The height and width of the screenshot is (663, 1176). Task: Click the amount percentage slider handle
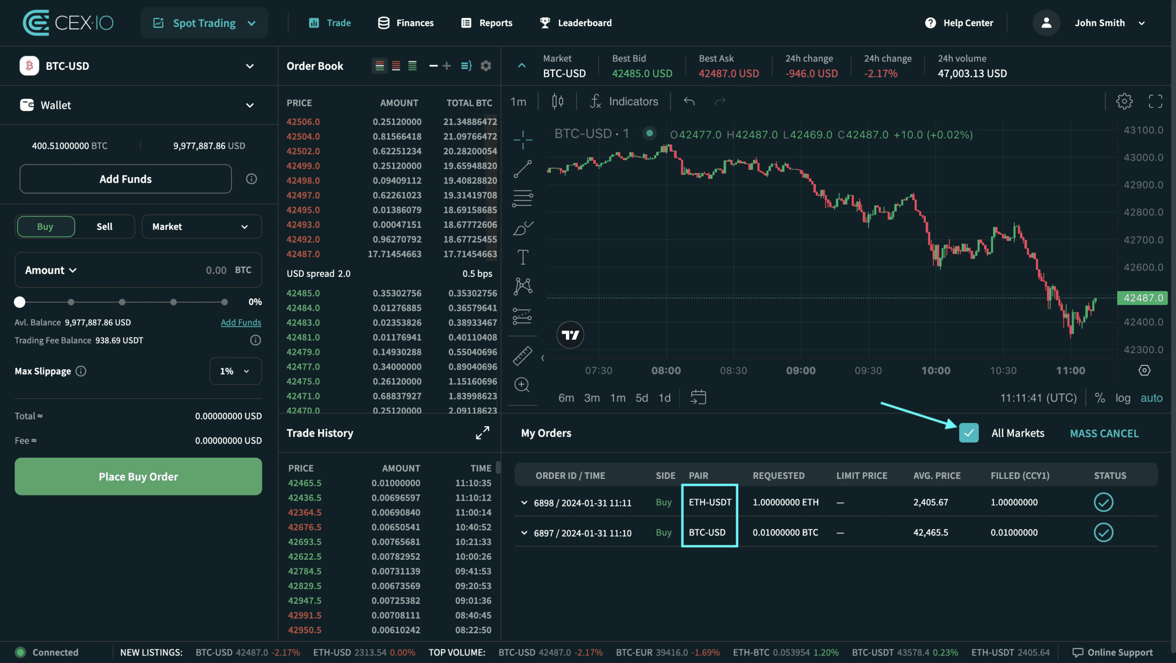point(19,302)
